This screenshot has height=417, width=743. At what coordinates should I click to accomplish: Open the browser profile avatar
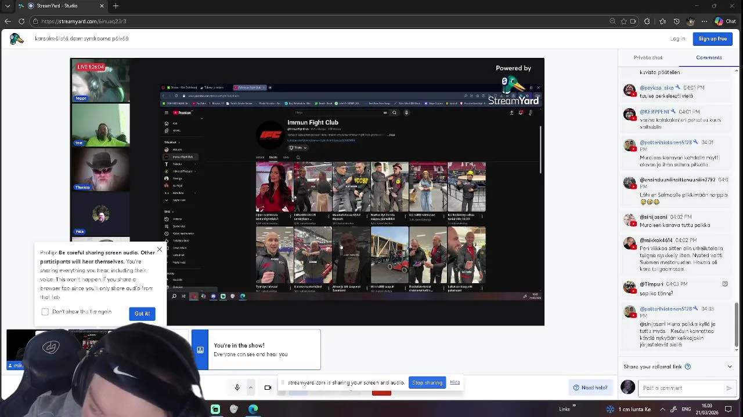(x=690, y=21)
